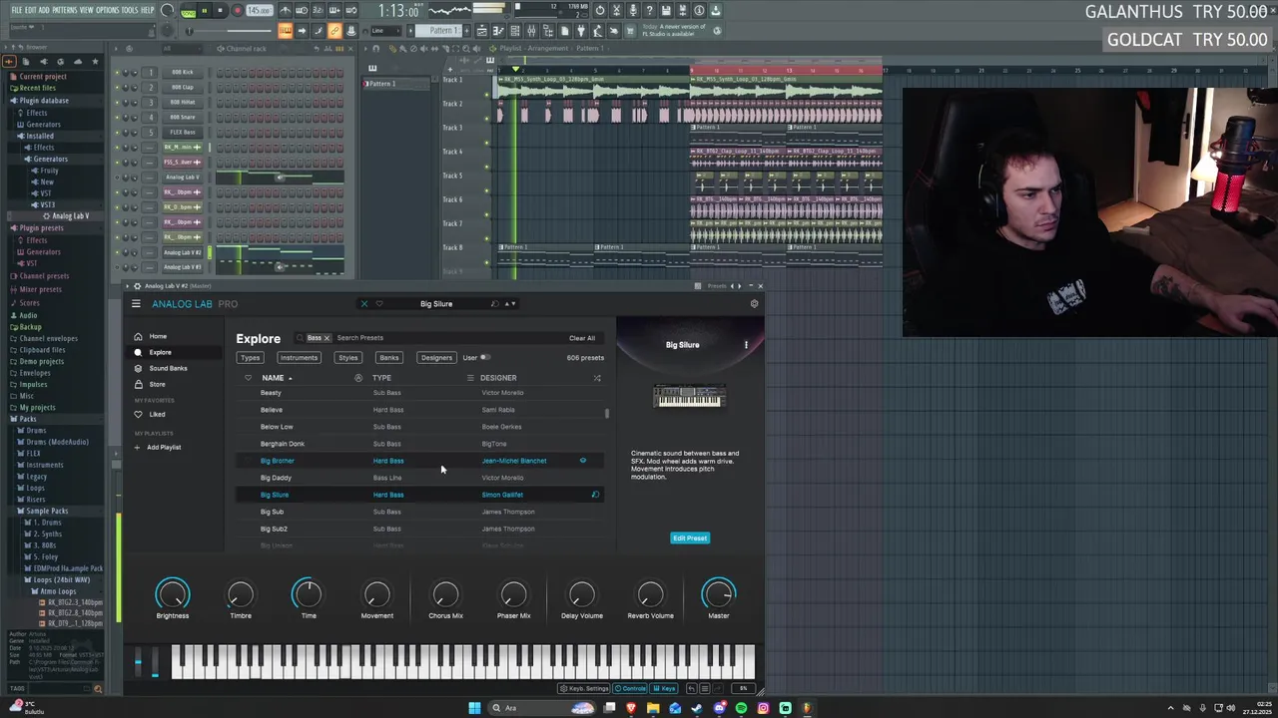Click the Edit Preset button
Screen dimensions: 1278x718
pos(690,538)
